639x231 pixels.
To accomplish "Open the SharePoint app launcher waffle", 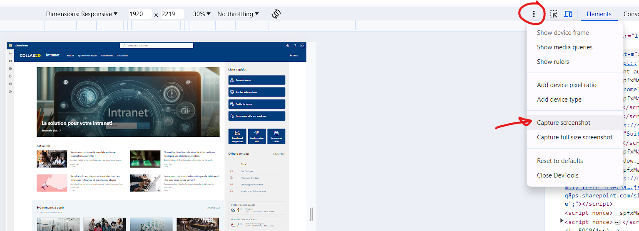I will coord(10,45).
